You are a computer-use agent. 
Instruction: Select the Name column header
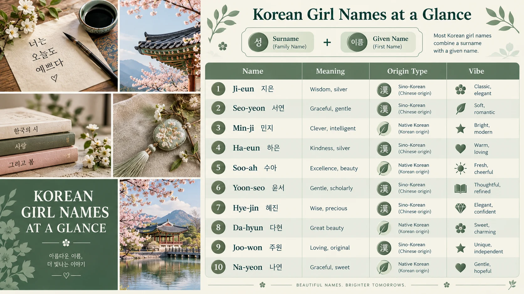click(253, 71)
